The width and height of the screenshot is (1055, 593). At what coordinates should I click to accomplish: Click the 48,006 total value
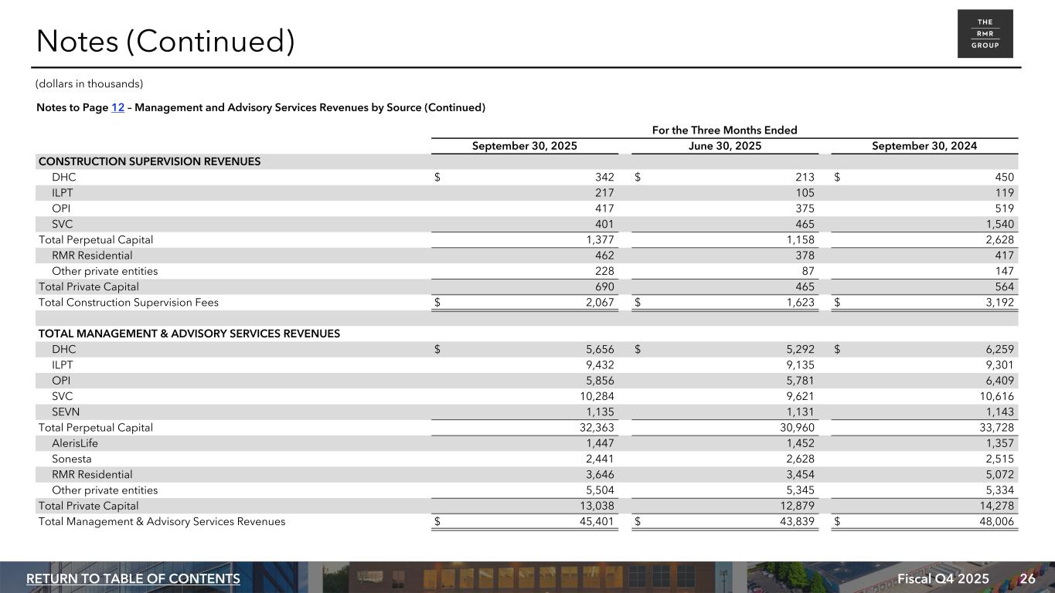996,521
